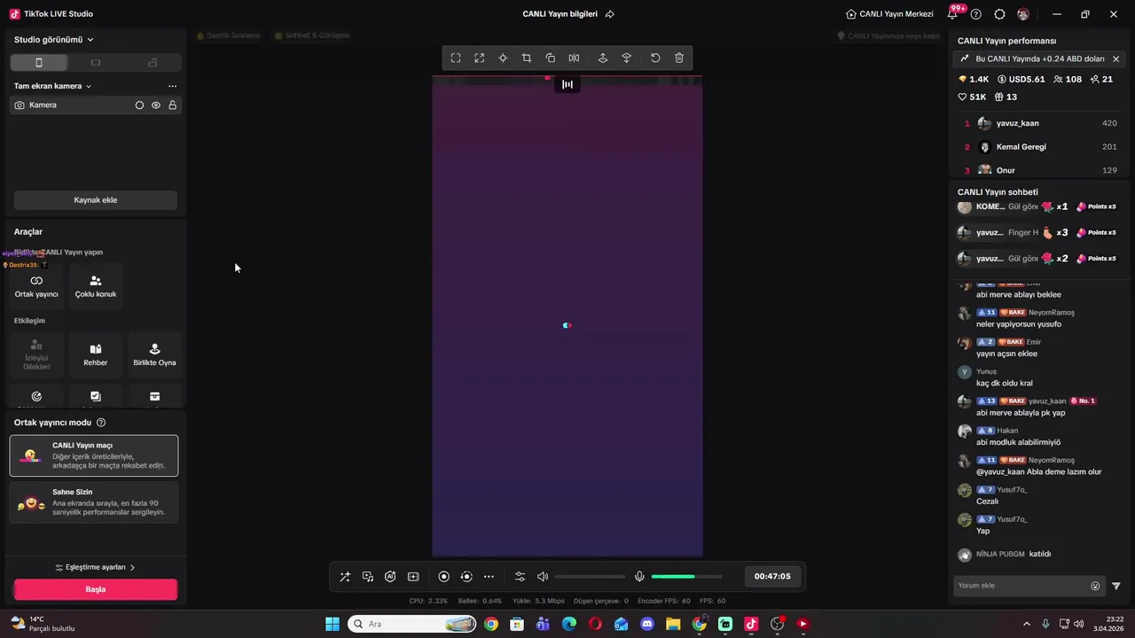
Task: Flip the source horizontally with mirror icon
Action: (574, 58)
